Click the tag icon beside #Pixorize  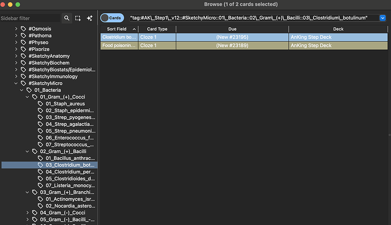coord(23,49)
